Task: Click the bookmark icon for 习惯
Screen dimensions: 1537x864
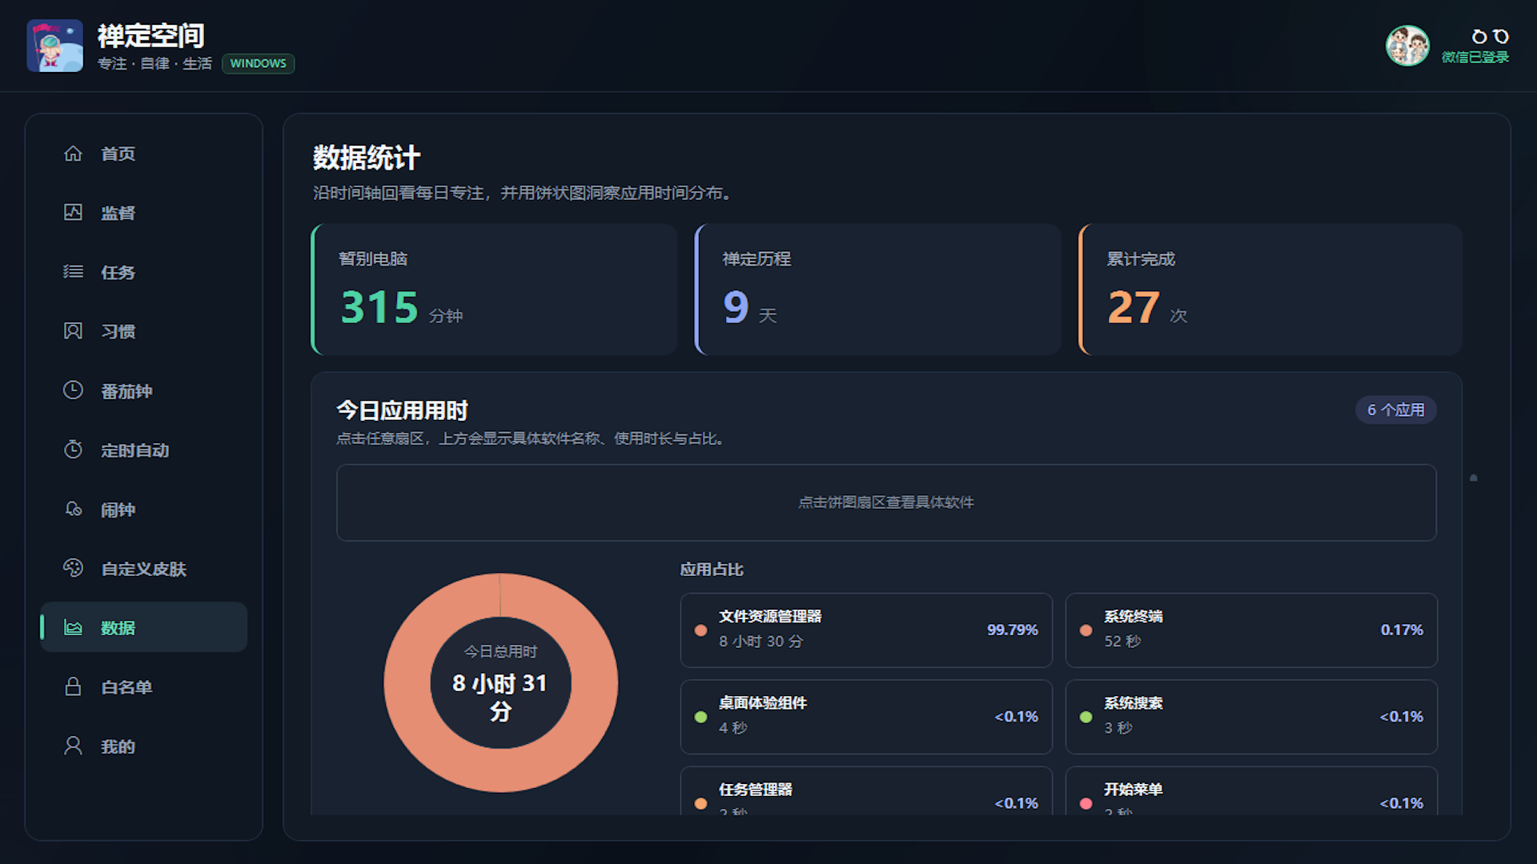Action: coord(73,330)
